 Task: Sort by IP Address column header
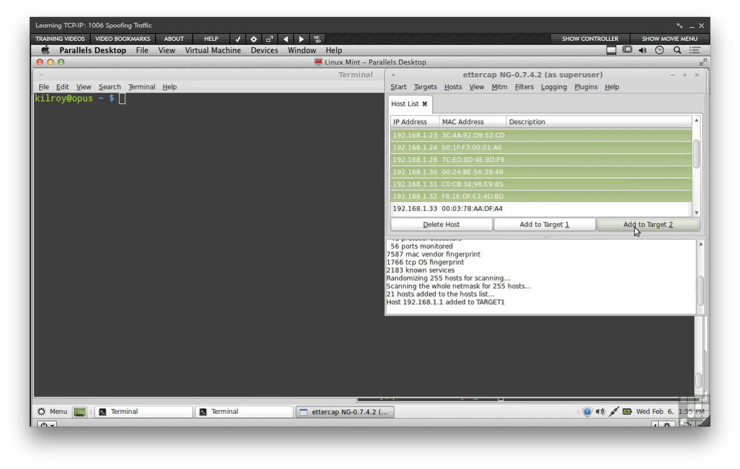(415, 122)
